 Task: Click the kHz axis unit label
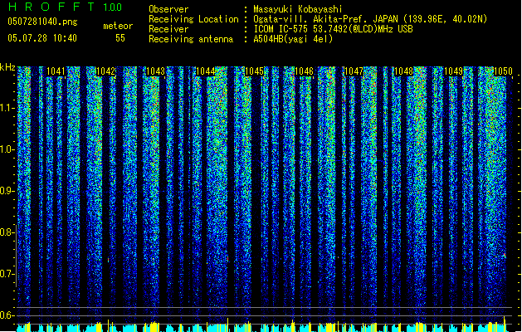coord(7,67)
